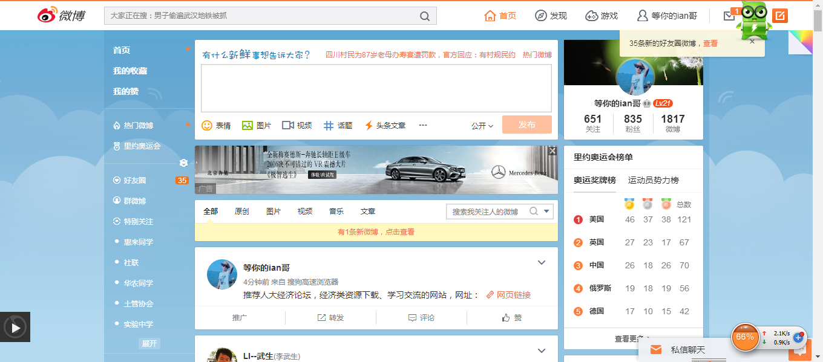Open 热门微博 in left sidebar

click(138, 125)
